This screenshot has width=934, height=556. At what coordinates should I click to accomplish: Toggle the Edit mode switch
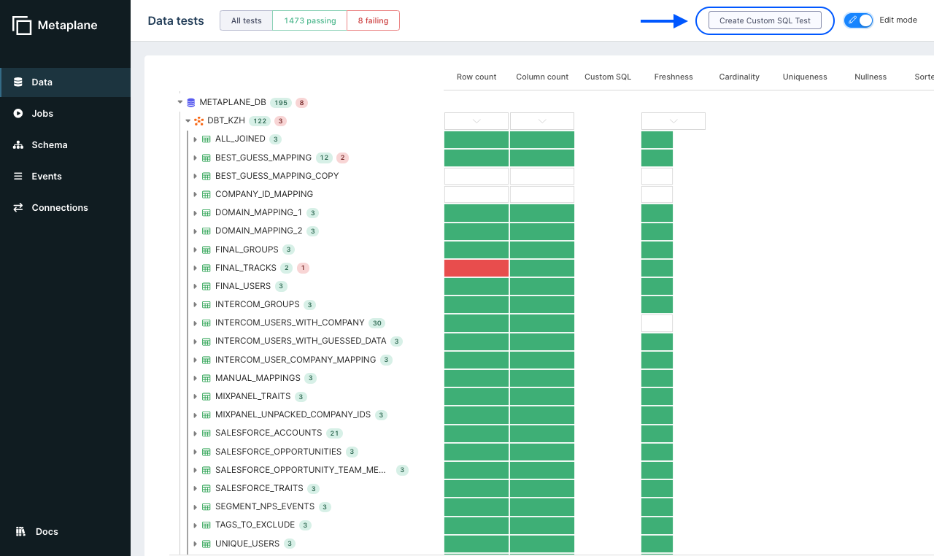[x=859, y=20]
